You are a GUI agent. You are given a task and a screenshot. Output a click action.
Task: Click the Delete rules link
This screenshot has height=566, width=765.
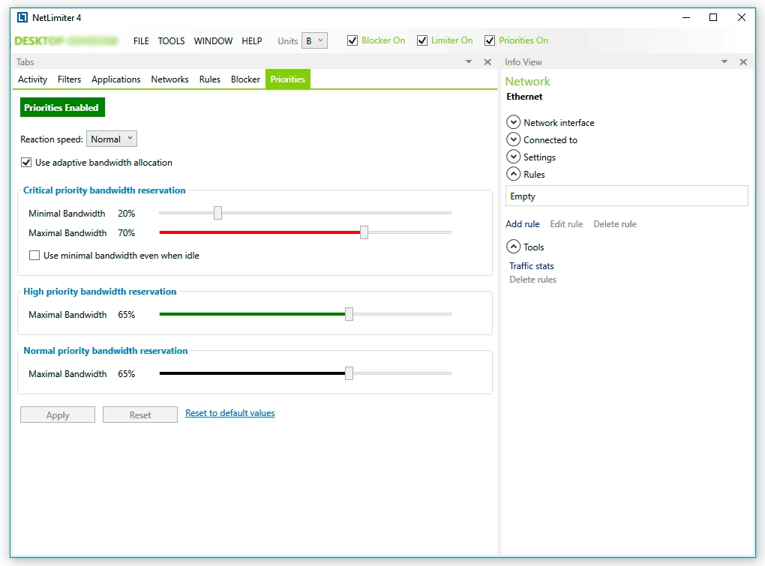[x=532, y=280]
